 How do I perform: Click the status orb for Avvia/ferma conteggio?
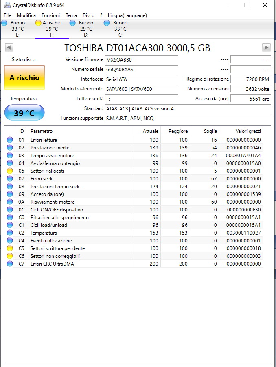click(10, 163)
